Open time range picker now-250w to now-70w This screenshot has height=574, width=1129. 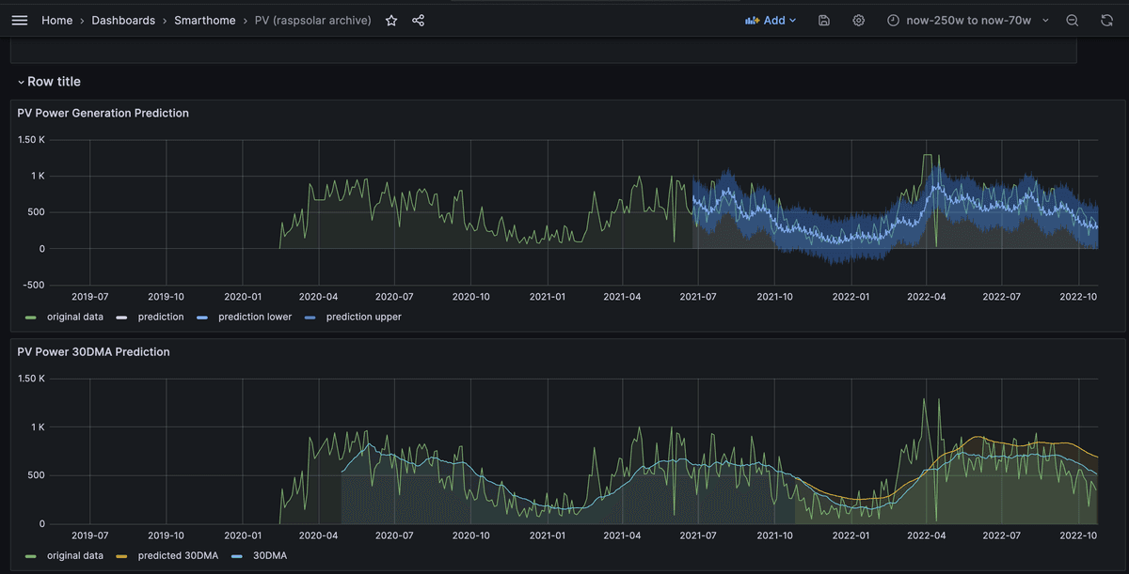pyautogui.click(x=968, y=20)
